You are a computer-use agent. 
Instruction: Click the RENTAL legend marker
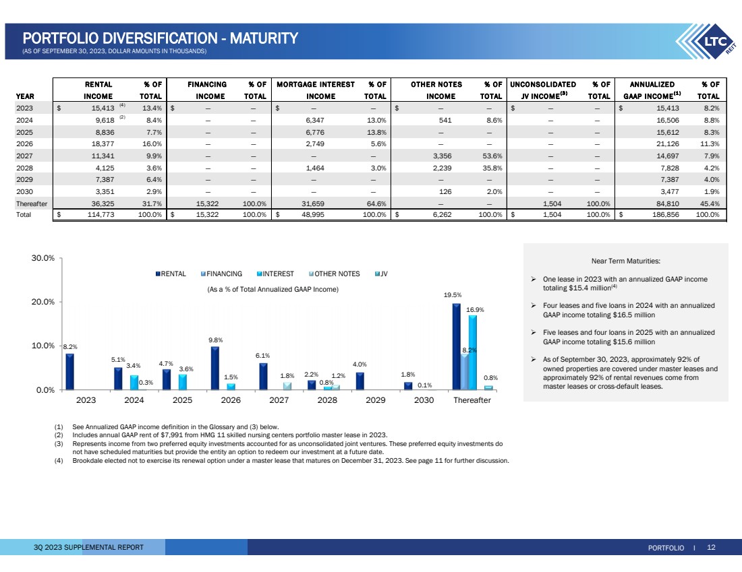[x=159, y=274]
